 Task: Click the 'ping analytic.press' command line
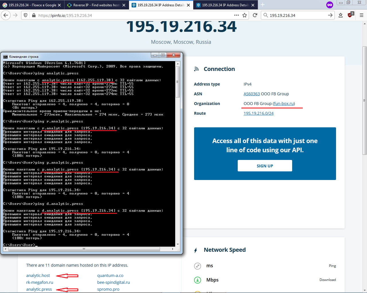[x=57, y=73]
